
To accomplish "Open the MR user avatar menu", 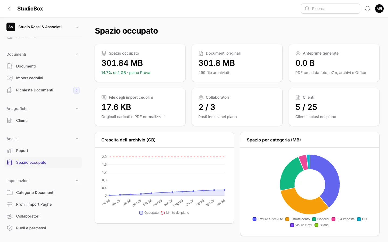I will click(x=379, y=9).
